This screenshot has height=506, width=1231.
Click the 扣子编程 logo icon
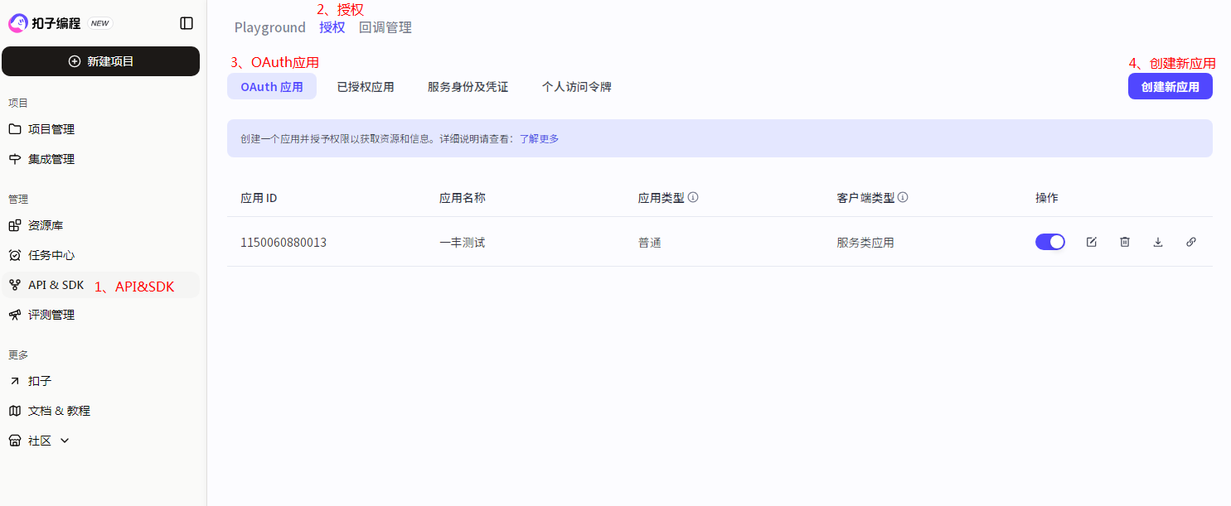click(x=17, y=23)
